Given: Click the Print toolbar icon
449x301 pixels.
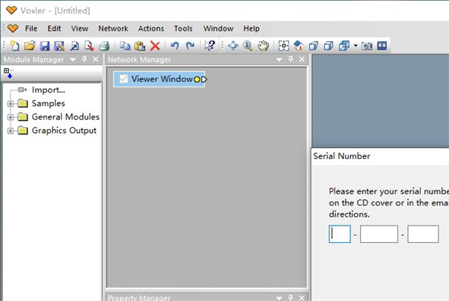Looking at the screenshot, I should pos(104,46).
